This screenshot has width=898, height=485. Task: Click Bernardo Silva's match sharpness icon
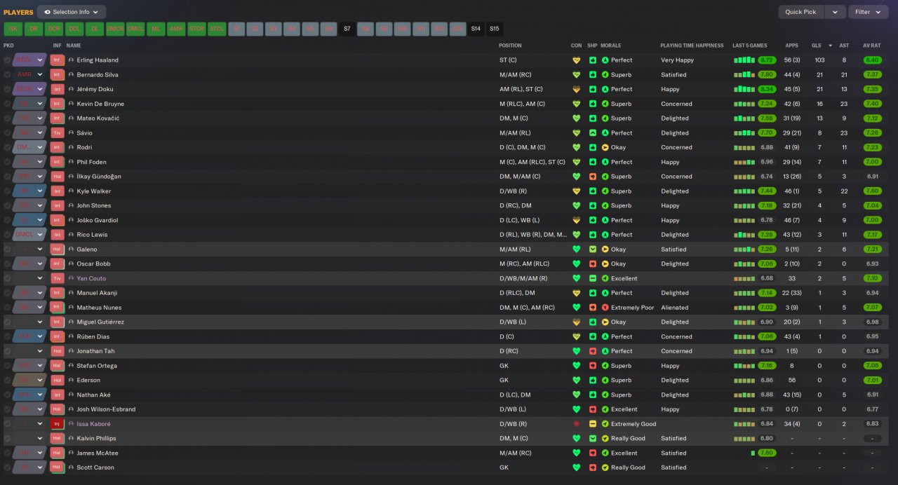593,75
